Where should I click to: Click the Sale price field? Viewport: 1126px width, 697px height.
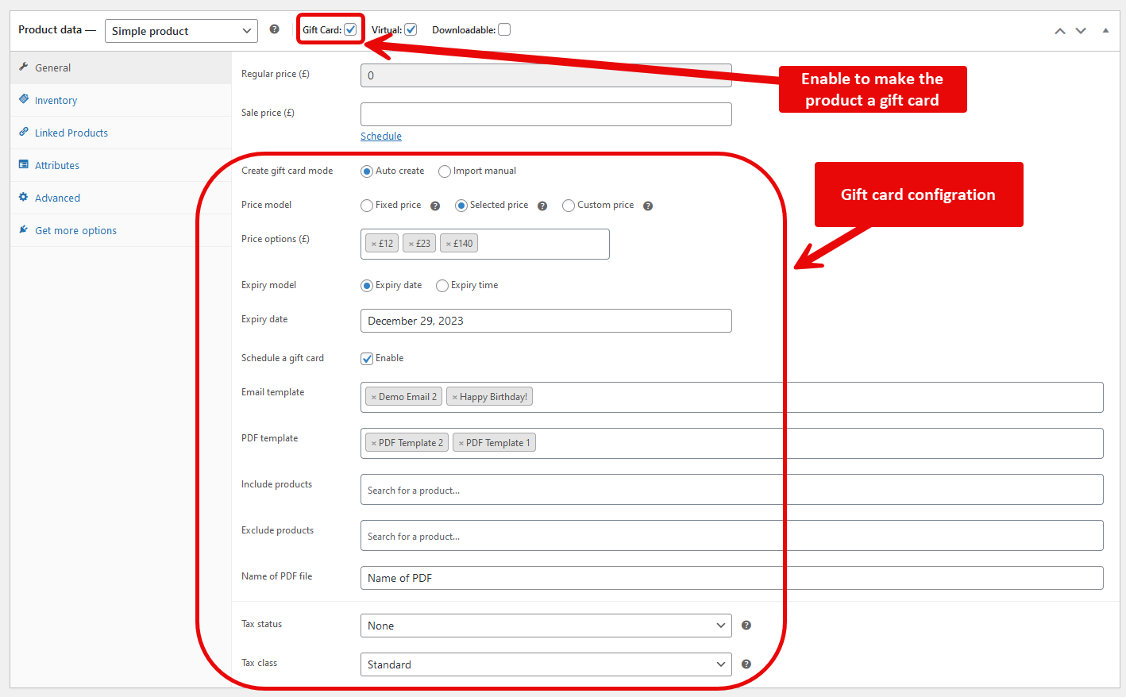coord(546,114)
